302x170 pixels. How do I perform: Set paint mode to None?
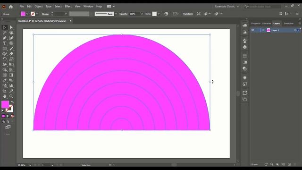pos(12,116)
